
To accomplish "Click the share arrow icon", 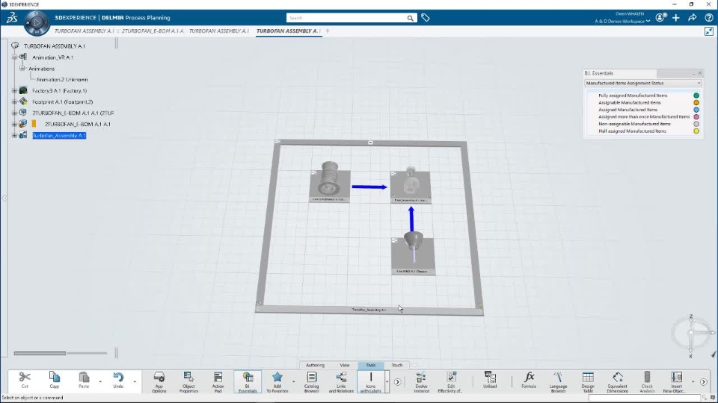I will [x=693, y=18].
